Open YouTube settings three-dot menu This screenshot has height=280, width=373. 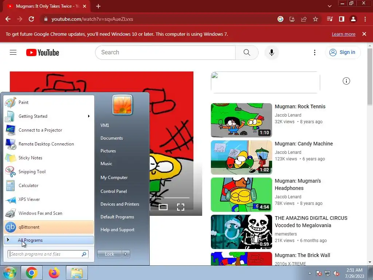[314, 52]
